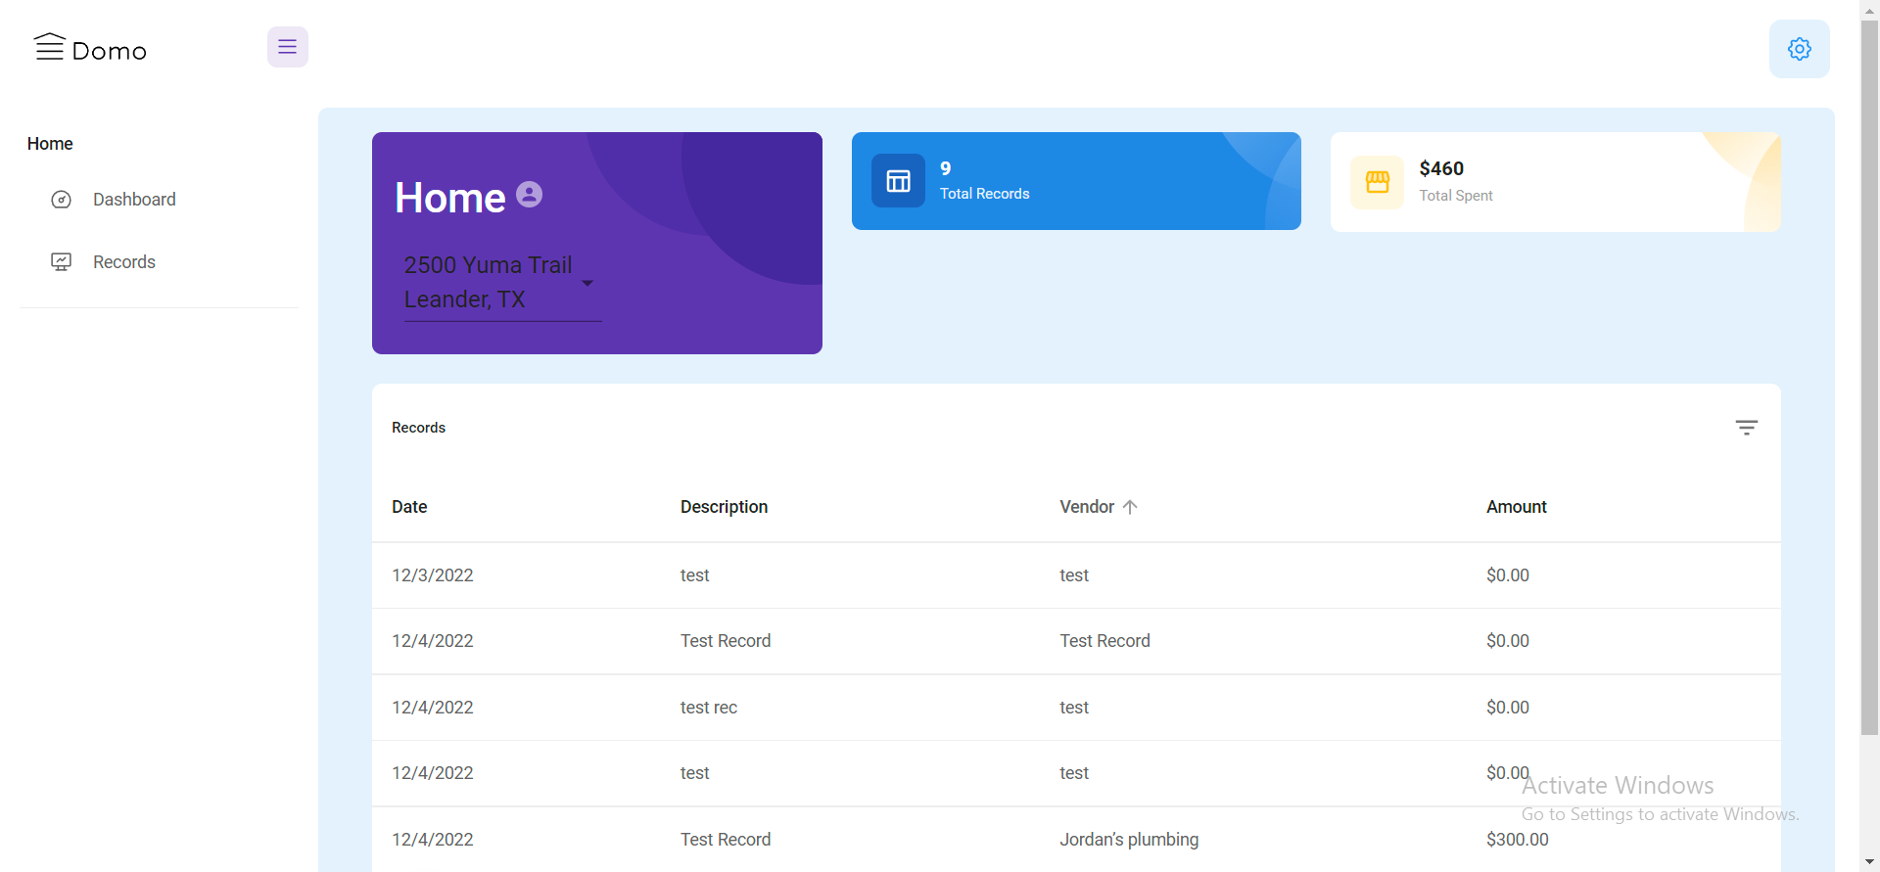The height and width of the screenshot is (872, 1880).
Task: Click the 9 Total Records card
Action: [x=1076, y=181]
